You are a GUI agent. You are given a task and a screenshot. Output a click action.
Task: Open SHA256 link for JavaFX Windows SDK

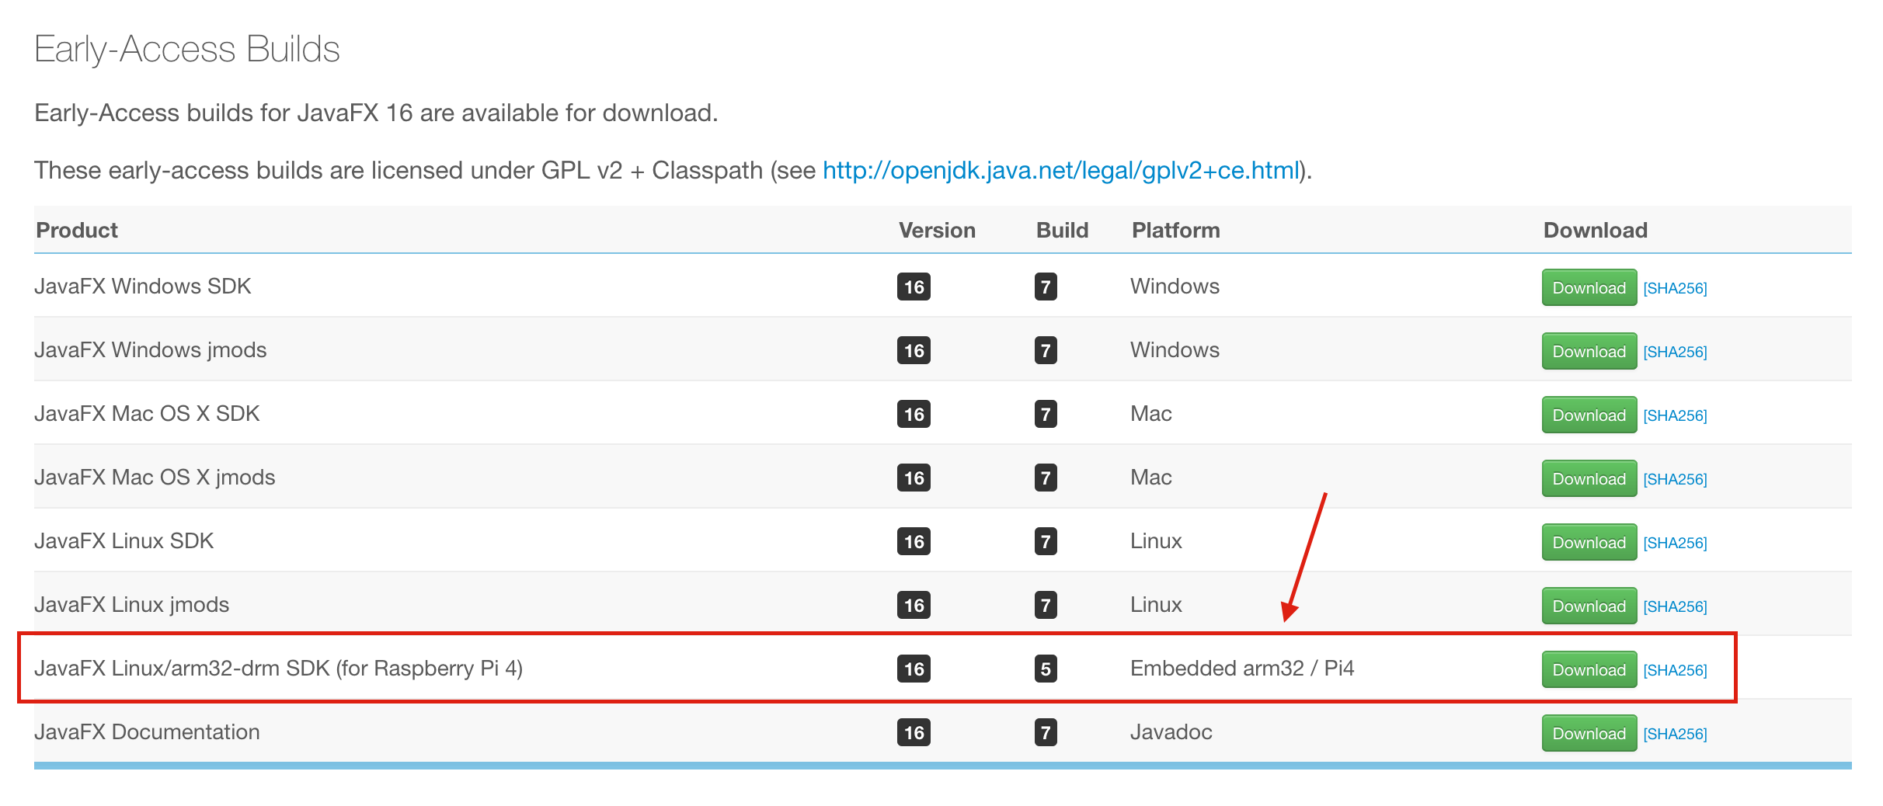(1675, 288)
